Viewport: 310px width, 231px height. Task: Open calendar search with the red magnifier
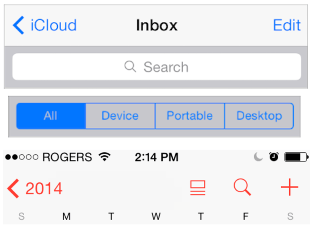pos(242,187)
